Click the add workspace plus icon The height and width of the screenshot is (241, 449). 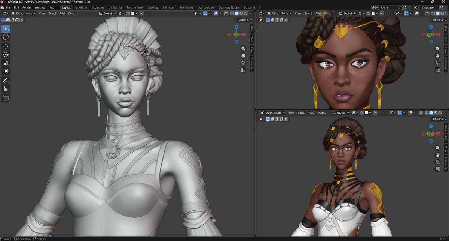tap(260, 7)
